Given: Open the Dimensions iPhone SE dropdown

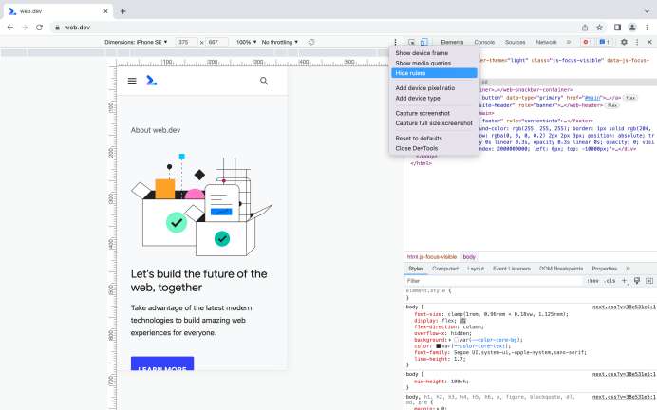Looking at the screenshot, I should [x=136, y=42].
